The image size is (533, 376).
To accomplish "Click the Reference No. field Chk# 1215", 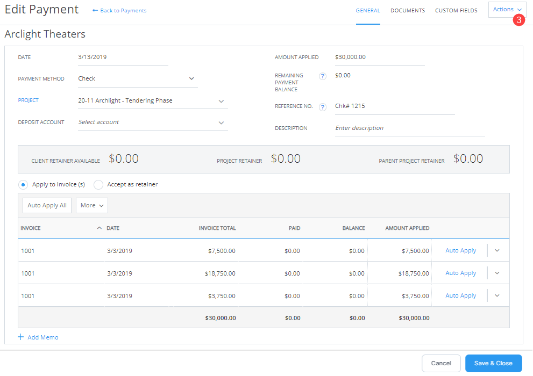I will coord(395,106).
